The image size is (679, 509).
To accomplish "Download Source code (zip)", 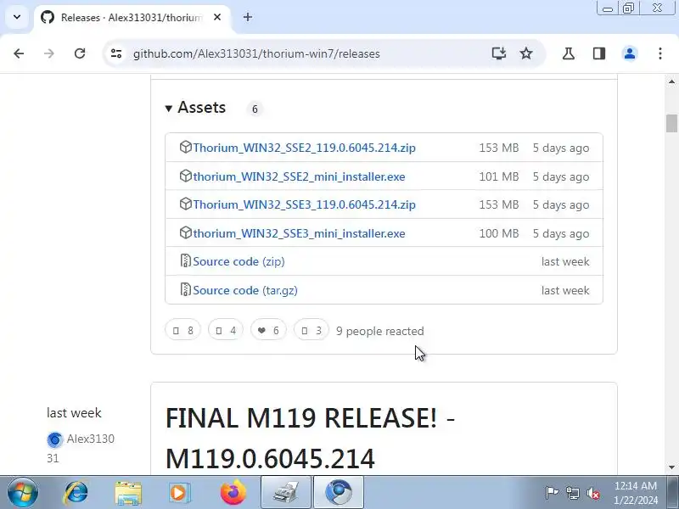I will pyautogui.click(x=238, y=261).
